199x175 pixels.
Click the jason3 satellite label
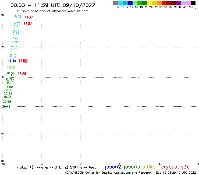coord(132,167)
